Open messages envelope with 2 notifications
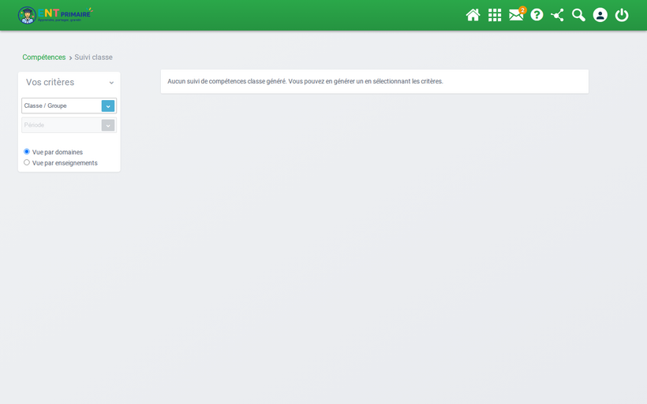Image resolution: width=647 pixels, height=404 pixels. point(516,15)
